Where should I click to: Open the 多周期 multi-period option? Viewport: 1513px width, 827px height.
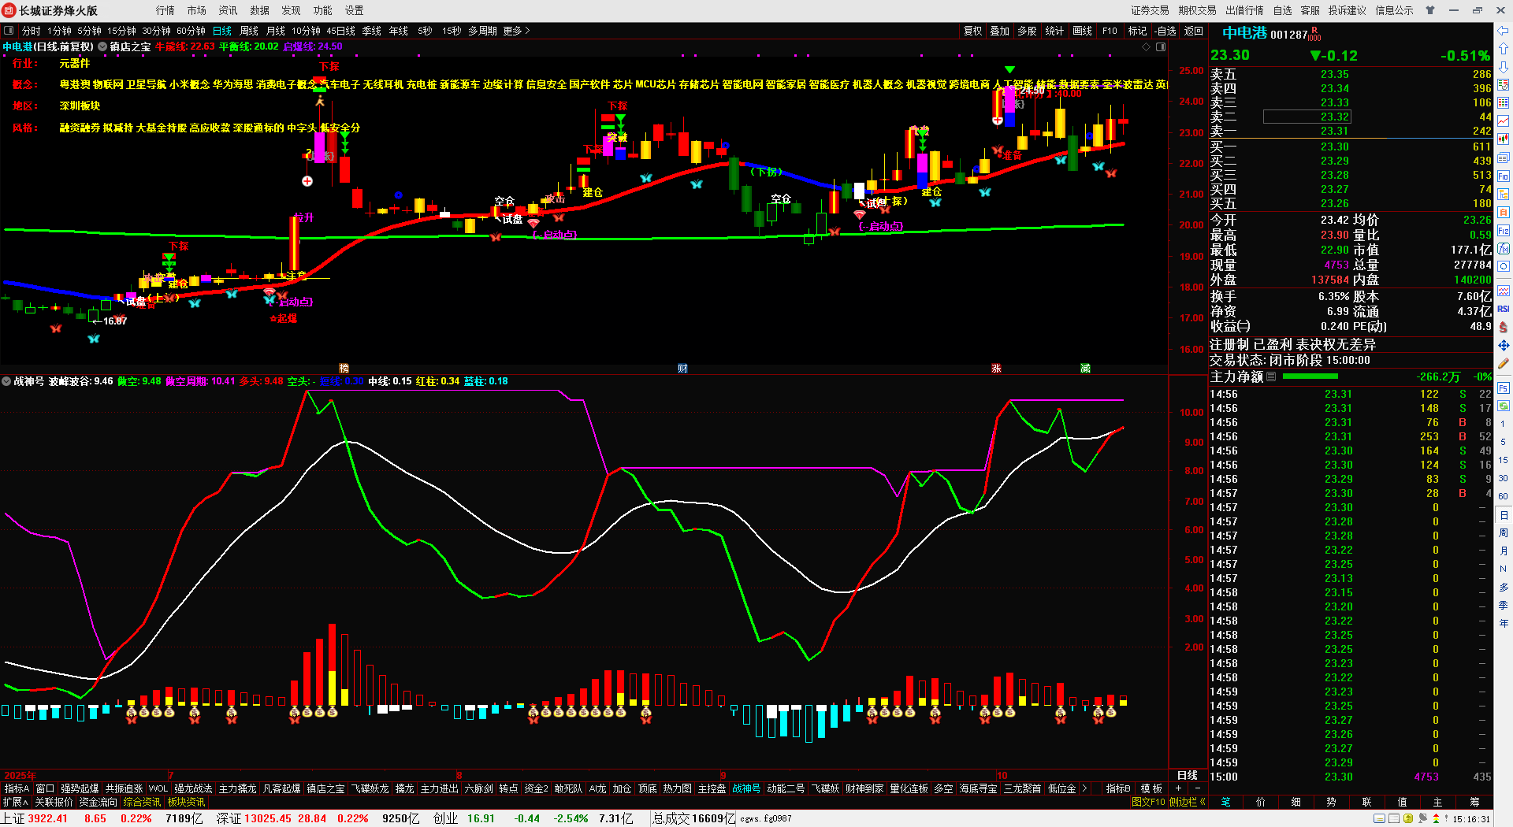pos(482,31)
